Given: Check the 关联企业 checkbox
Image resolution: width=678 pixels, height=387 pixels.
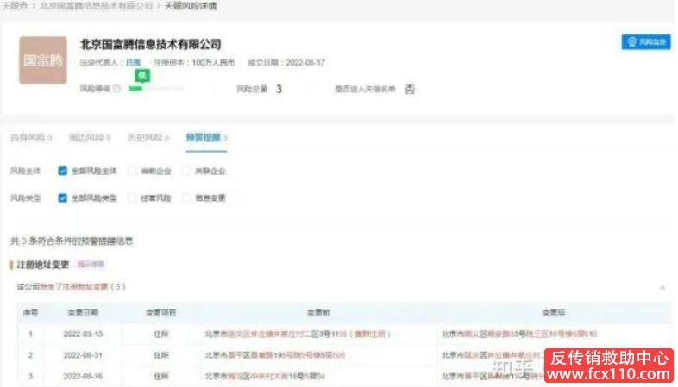Looking at the screenshot, I should coord(187,171).
